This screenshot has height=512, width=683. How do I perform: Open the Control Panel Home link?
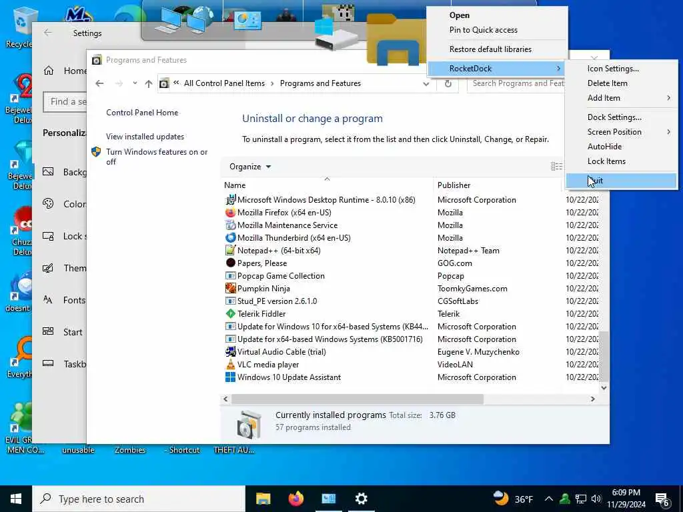point(142,113)
